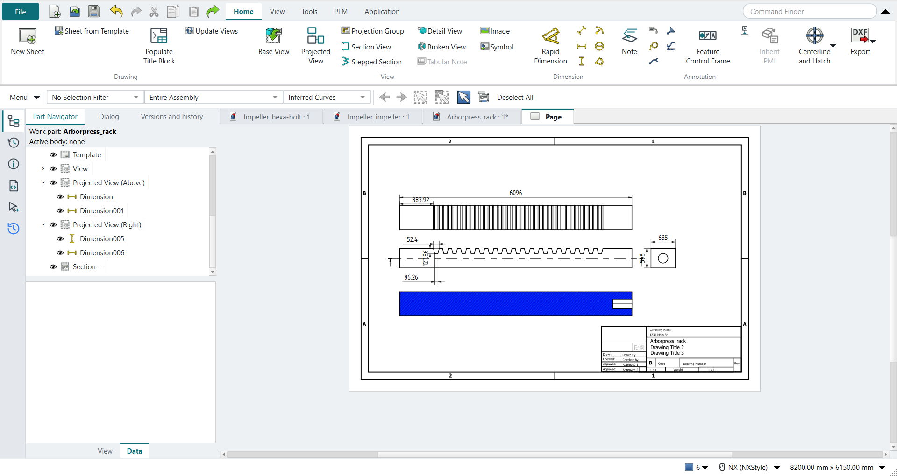This screenshot has height=476, width=897.
Task: Switch to the View ribbon tab
Action: click(x=277, y=12)
